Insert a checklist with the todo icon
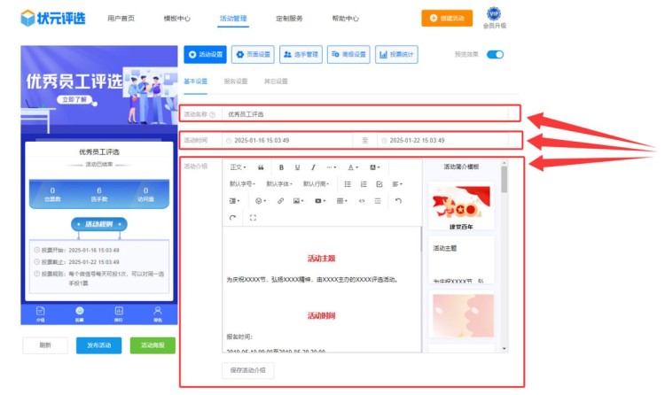665x395 pixels. [379, 184]
